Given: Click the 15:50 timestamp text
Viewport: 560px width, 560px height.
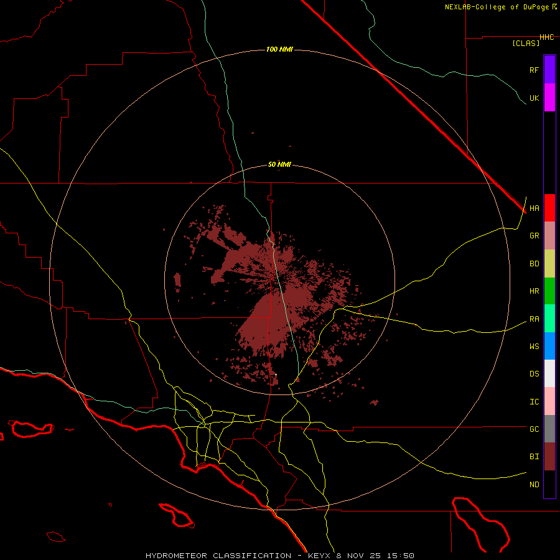Looking at the screenshot, I should (401, 556).
